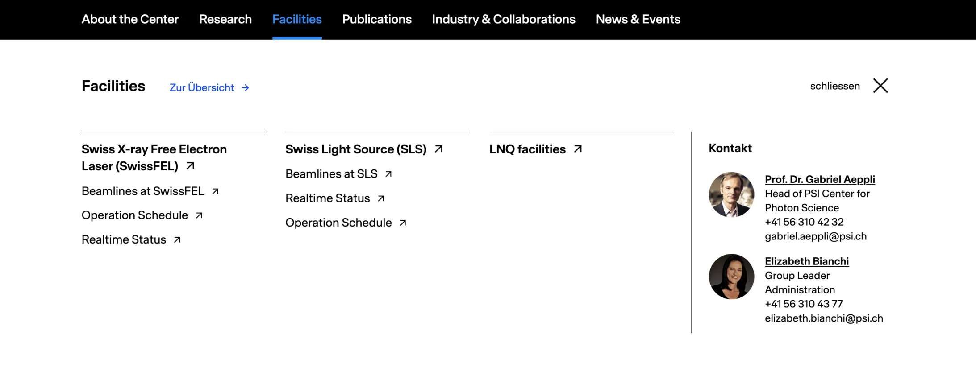Image resolution: width=976 pixels, height=384 pixels.
Task: Open SwissFEL Realtime Status link
Action: [x=124, y=240]
